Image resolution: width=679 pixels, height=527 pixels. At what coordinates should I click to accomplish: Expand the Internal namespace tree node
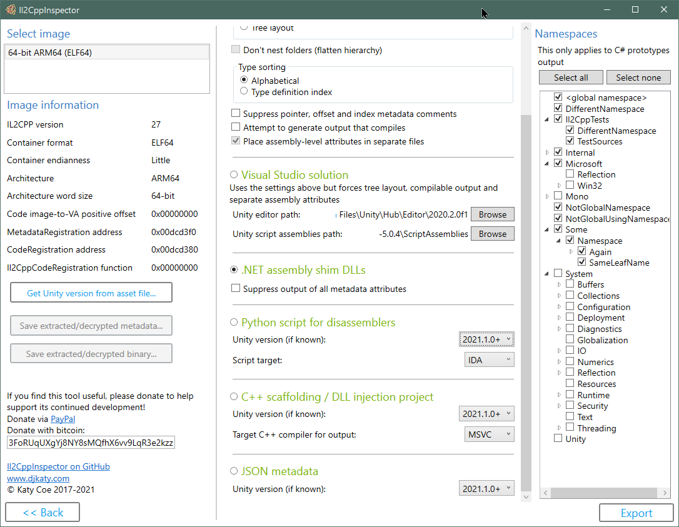click(x=547, y=152)
